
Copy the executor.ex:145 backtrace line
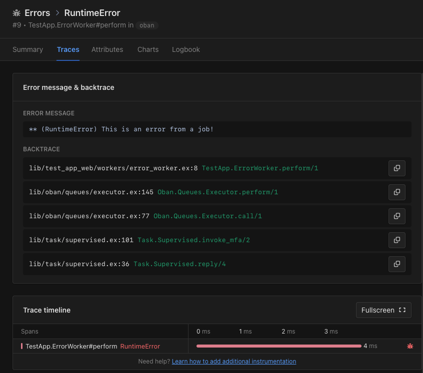click(396, 192)
